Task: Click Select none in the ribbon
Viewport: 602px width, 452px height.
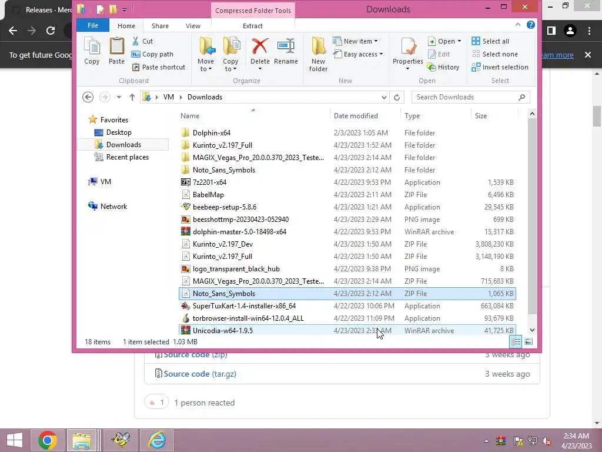Action: 495,54
